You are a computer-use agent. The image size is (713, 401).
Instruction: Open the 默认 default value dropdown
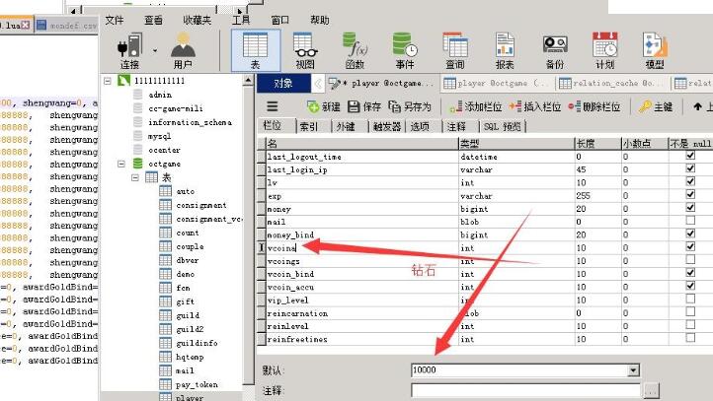(633, 370)
